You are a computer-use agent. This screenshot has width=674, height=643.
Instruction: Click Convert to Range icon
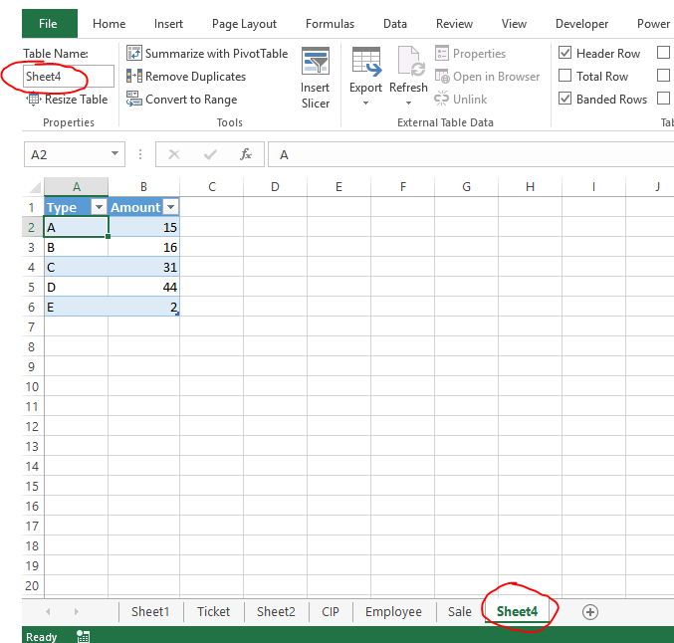[134, 99]
